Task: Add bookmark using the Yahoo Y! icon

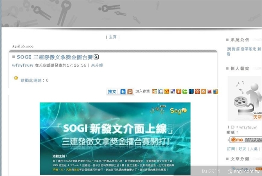Action: 167,91
